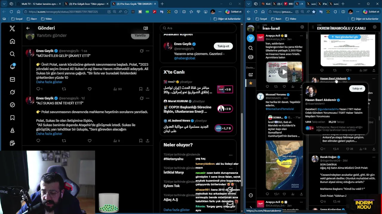Screen dimensions: 382x214
Task: Click Yanıtla reply button
Action: (x=140, y=35)
